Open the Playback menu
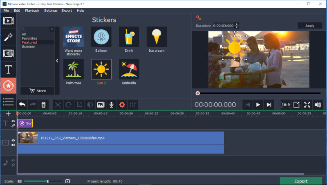The image size is (327, 185). tap(32, 11)
